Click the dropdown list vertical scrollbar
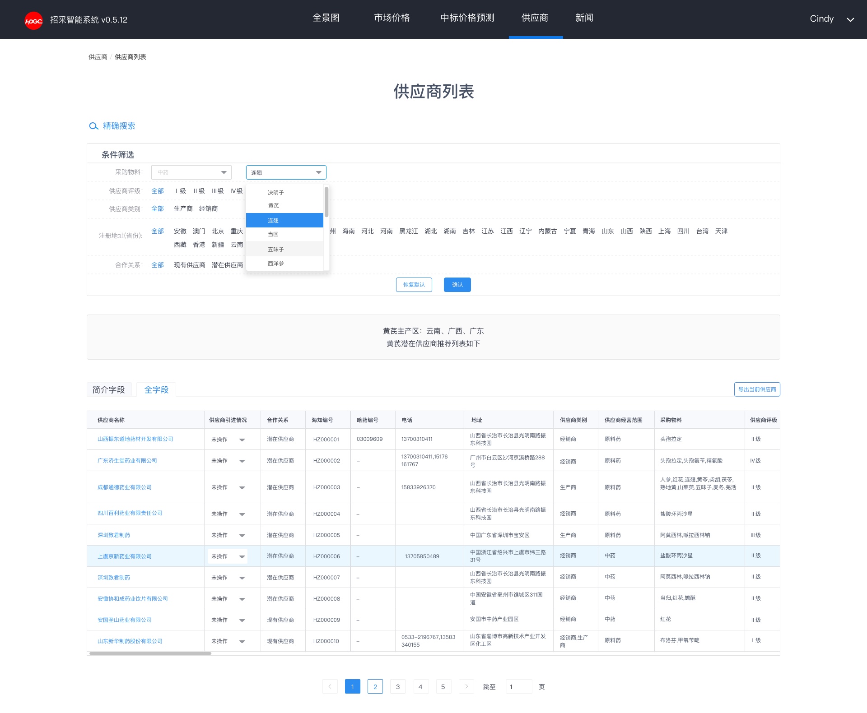 [326, 202]
